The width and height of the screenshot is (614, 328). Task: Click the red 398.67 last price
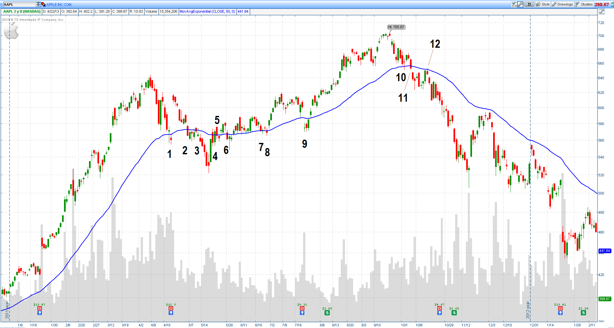(602, 5)
